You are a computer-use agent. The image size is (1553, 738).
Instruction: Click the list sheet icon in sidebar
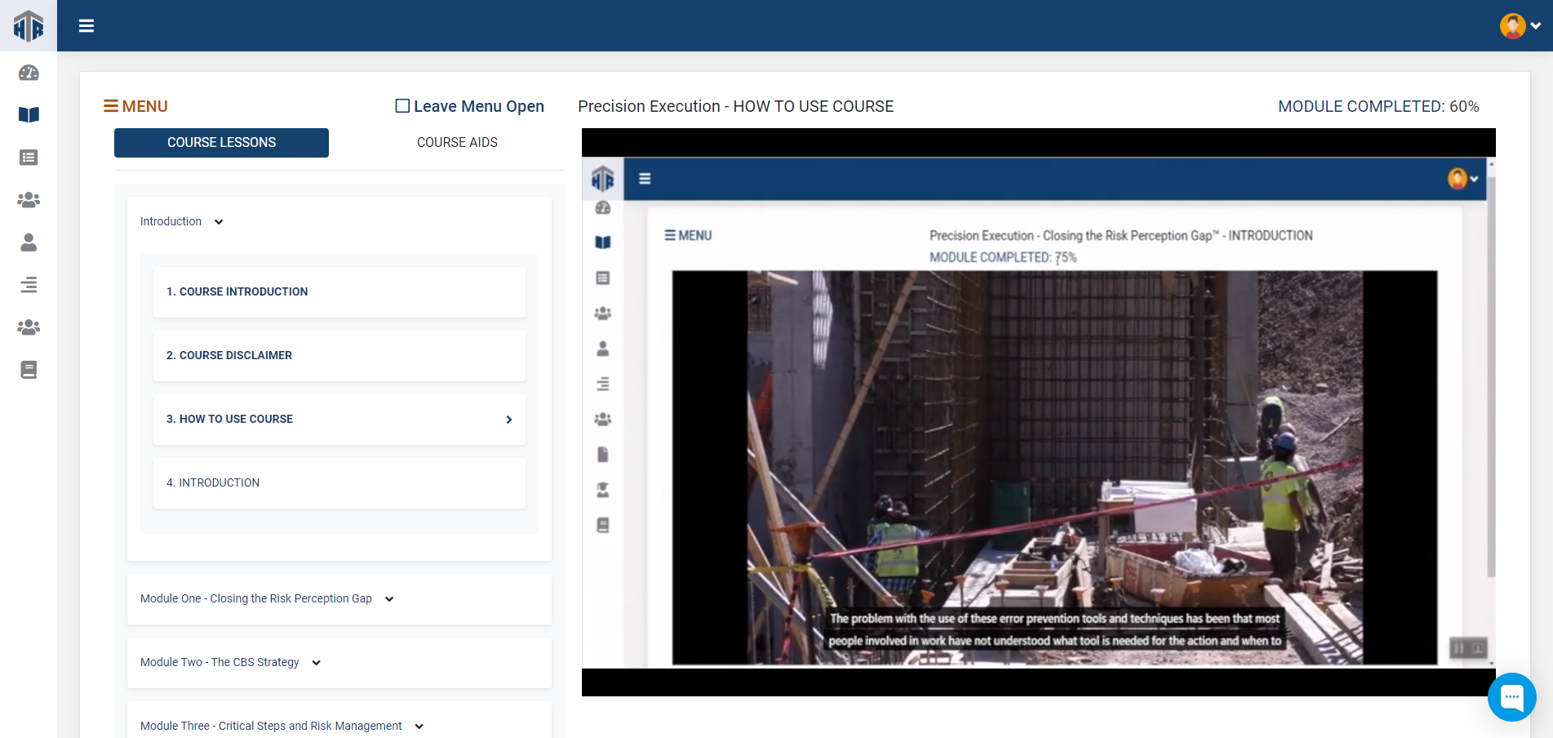pyautogui.click(x=29, y=158)
